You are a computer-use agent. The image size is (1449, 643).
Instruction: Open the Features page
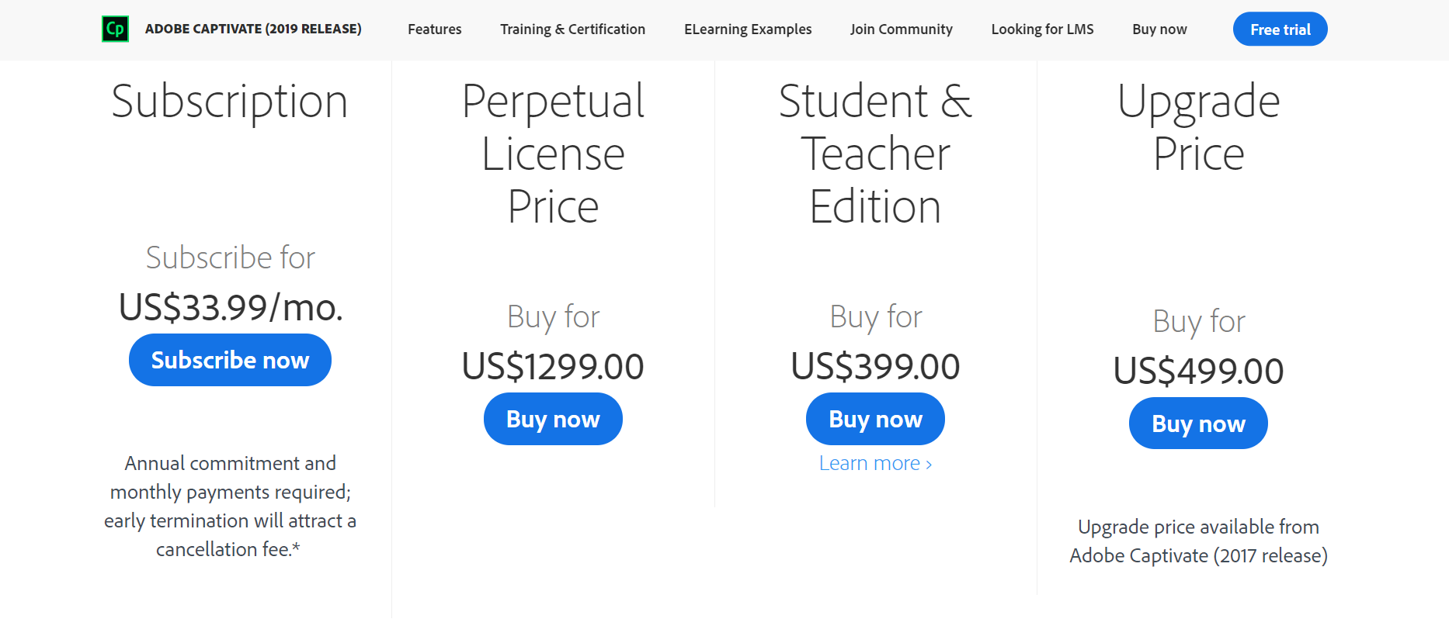click(x=434, y=29)
